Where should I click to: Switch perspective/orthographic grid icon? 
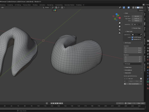pos(120,33)
